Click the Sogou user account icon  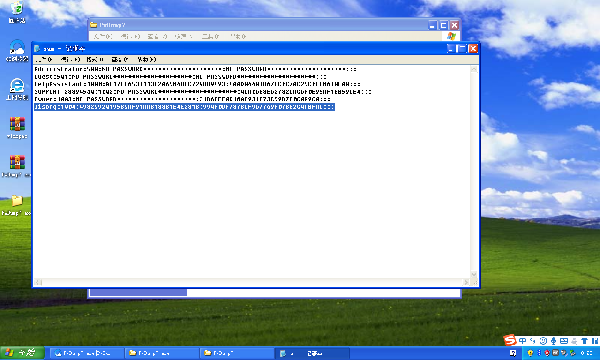[574, 341]
